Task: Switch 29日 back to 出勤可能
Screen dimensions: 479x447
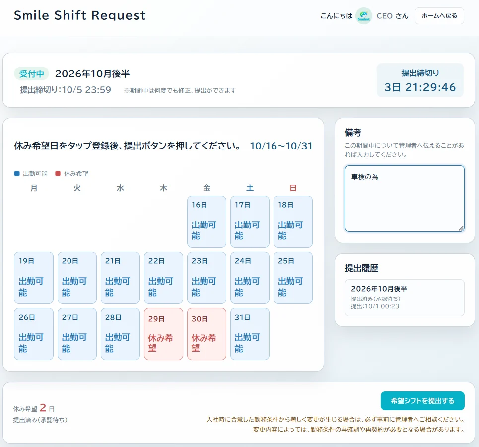Action: (x=163, y=334)
